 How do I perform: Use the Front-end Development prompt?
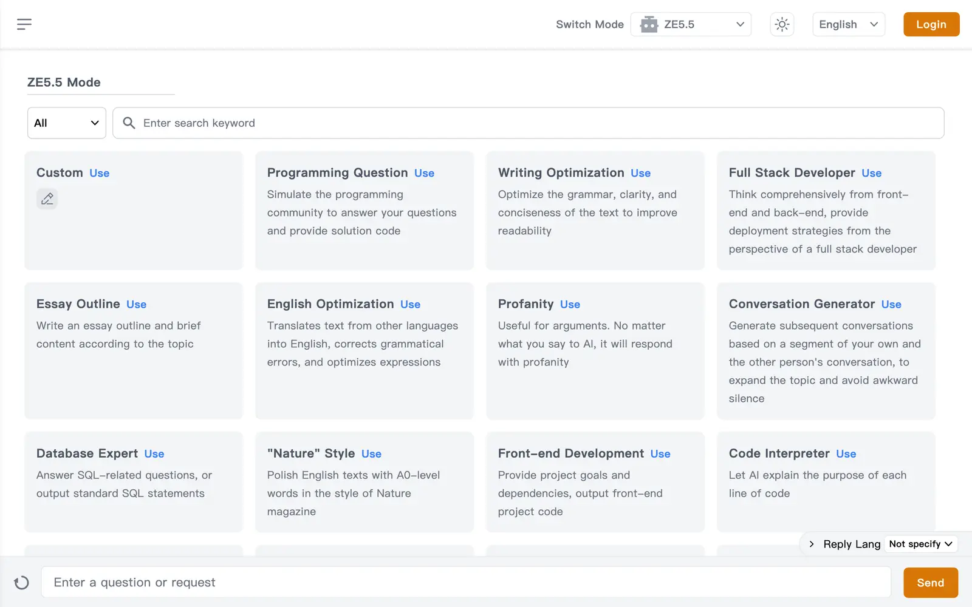660,453
